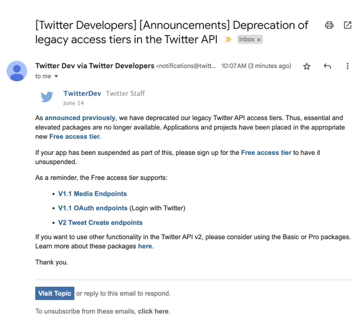Click the TwitterDev username link
This screenshot has height=323, width=363.
pos(82,93)
